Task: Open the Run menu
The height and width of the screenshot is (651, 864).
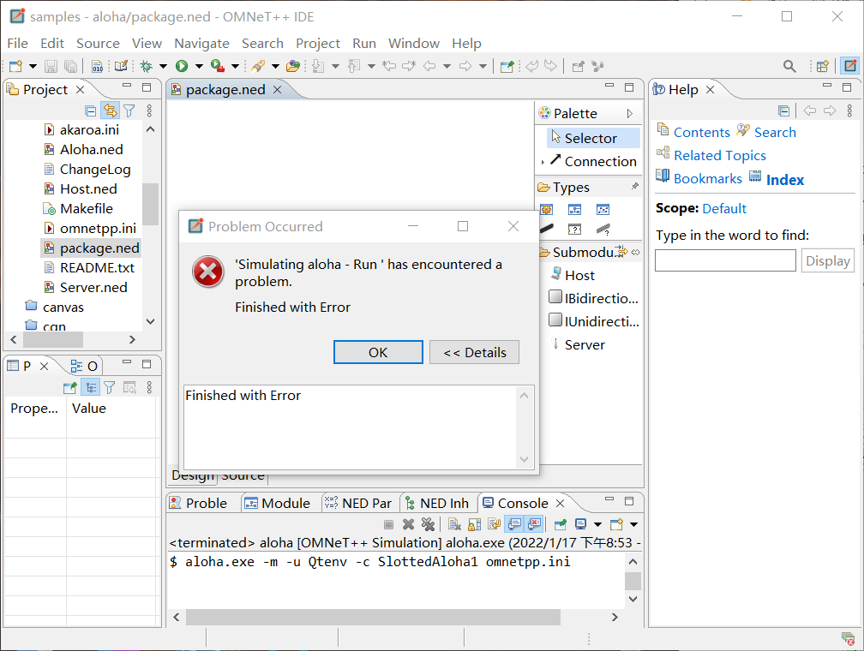Action: 364,43
